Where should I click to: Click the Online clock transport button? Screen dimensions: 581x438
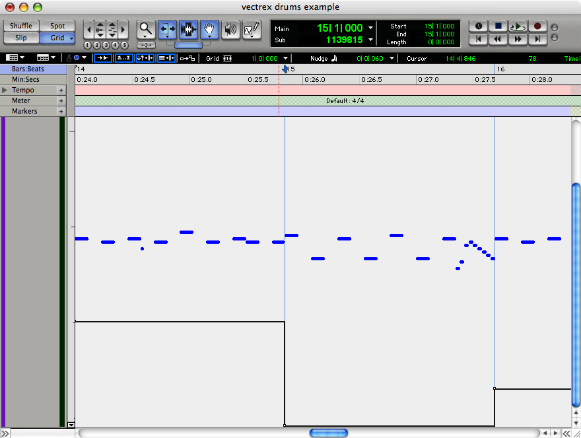(479, 26)
